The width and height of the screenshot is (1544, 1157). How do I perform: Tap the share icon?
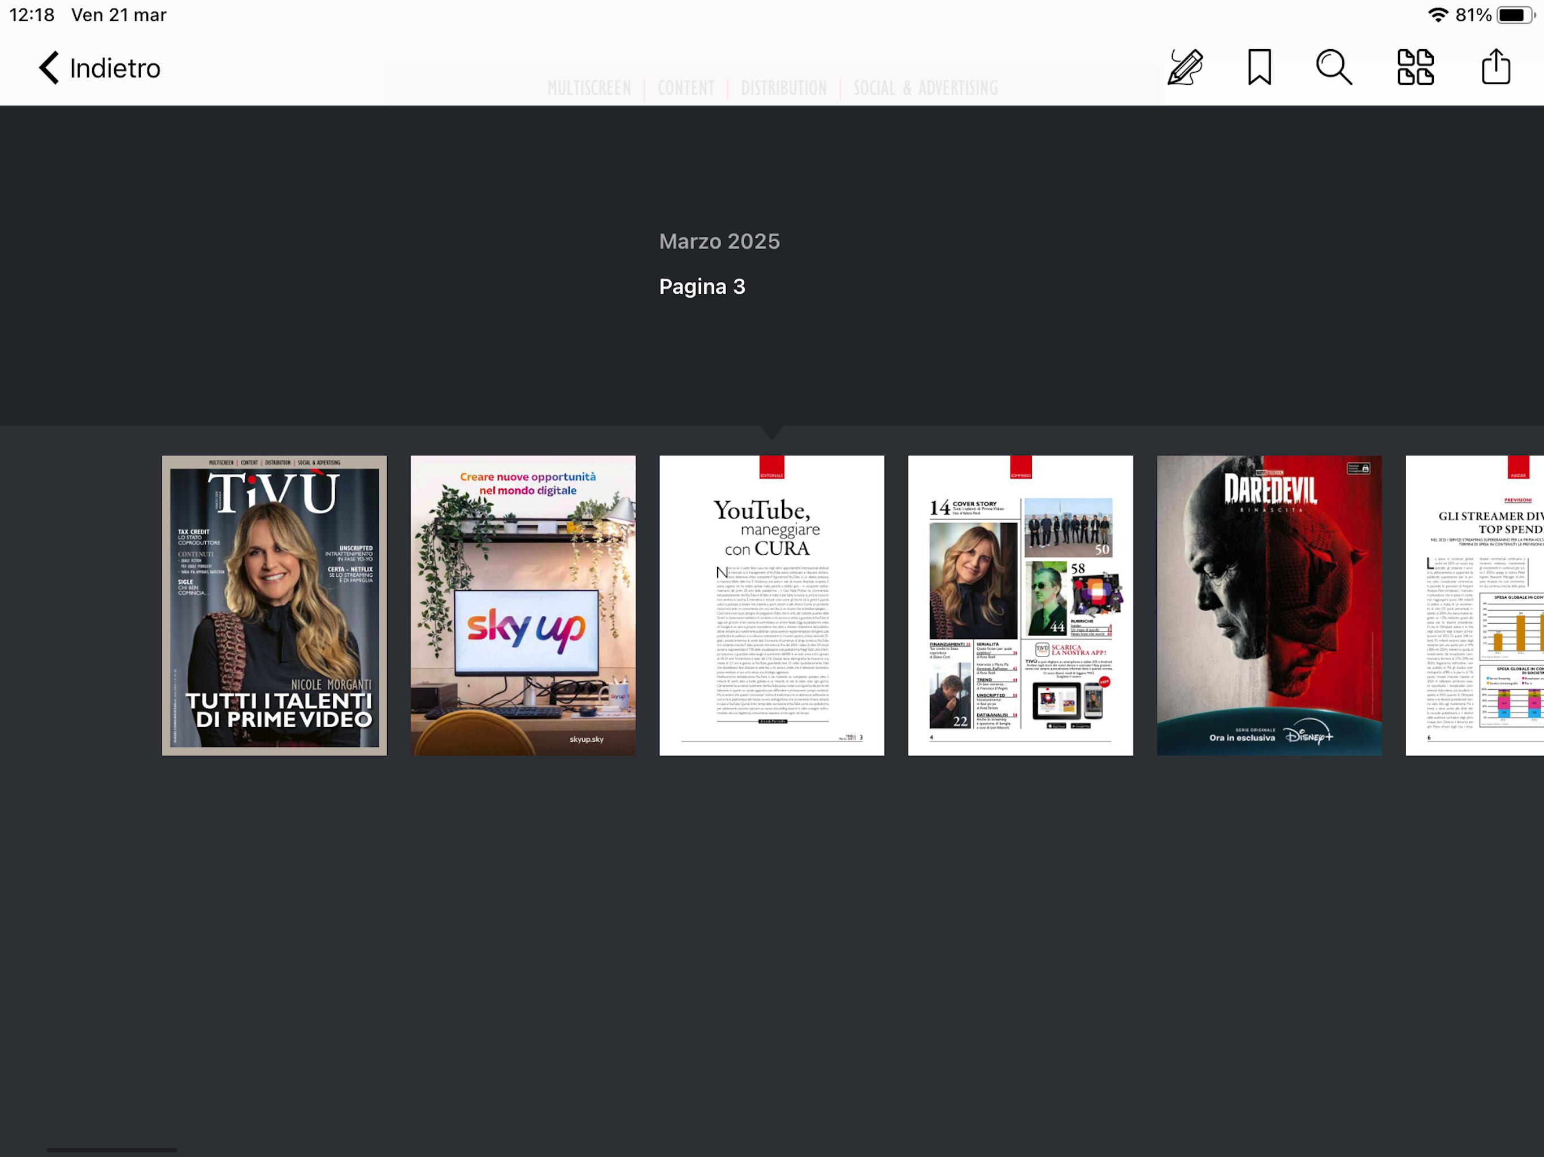click(1496, 67)
